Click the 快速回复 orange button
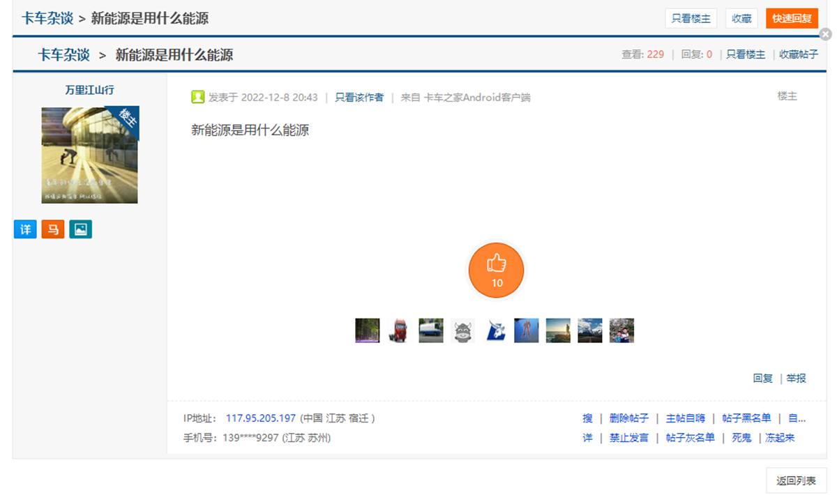Image resolution: width=837 pixels, height=495 pixels. pyautogui.click(x=792, y=19)
